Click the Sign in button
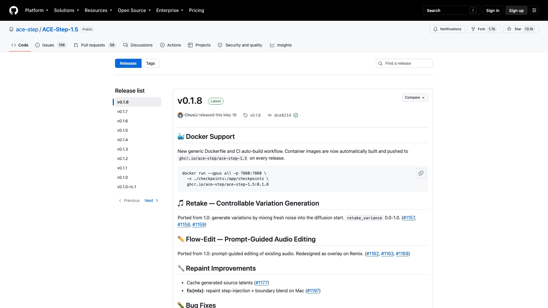The width and height of the screenshot is (548, 308). coord(493,10)
